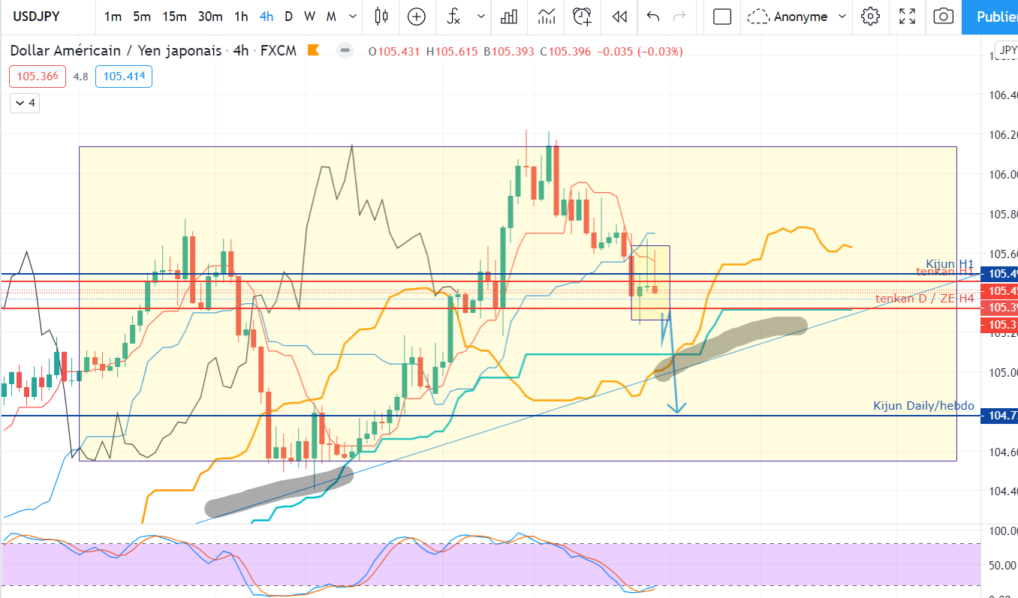Open the JPY currency selector on price axis

click(x=1006, y=51)
